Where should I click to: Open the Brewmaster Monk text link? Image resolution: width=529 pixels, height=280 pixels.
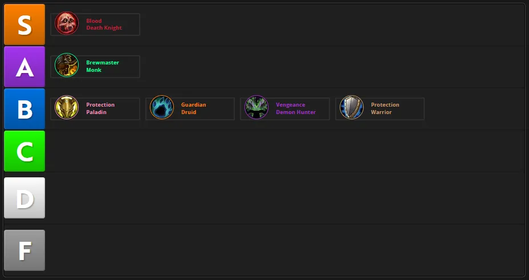tap(103, 66)
